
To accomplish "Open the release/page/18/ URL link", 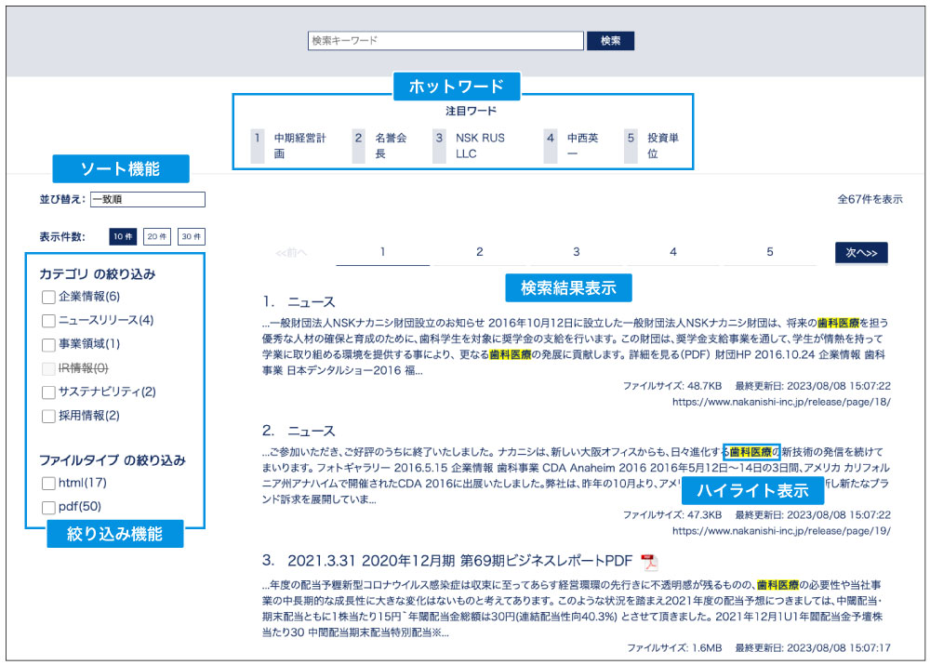I will 781,402.
